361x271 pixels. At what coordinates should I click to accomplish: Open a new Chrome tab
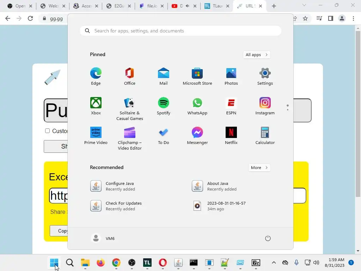274,6
